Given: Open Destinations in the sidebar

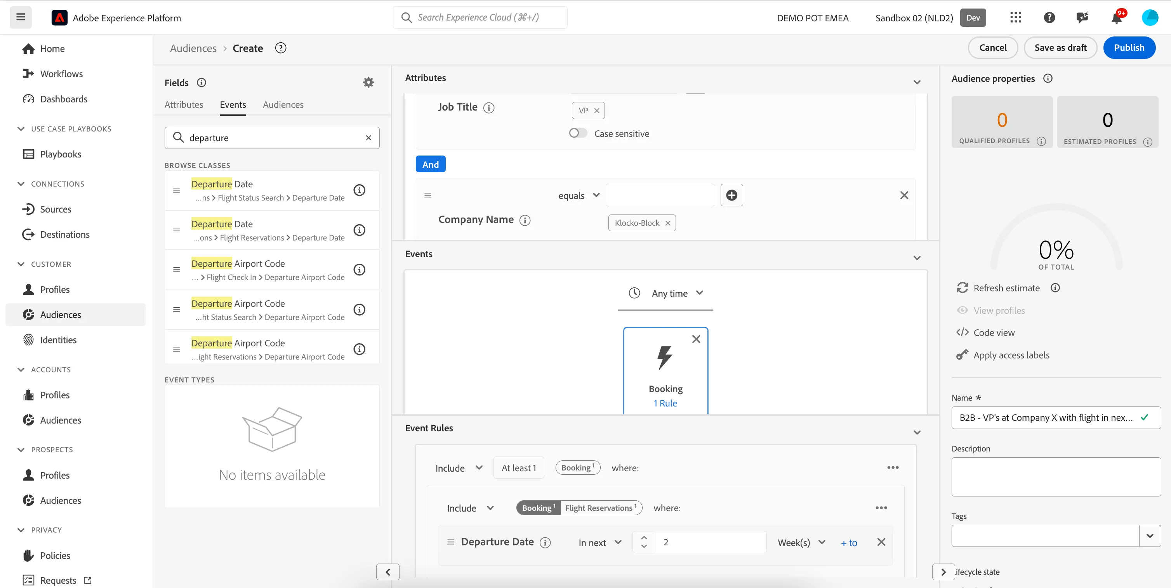Looking at the screenshot, I should [x=64, y=234].
